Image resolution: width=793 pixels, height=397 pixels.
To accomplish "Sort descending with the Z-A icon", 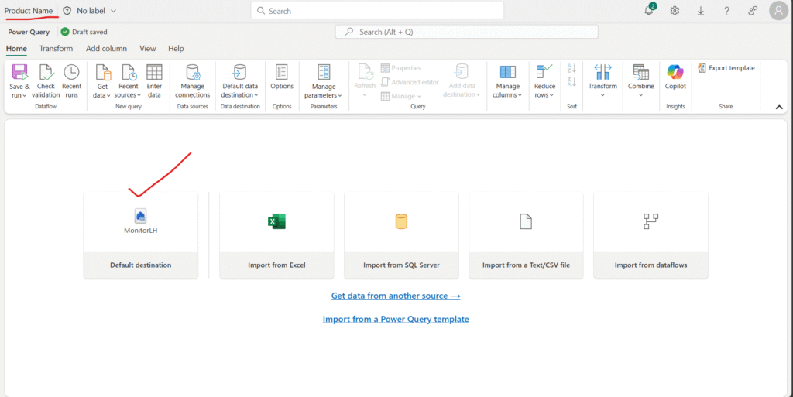I will click(572, 82).
